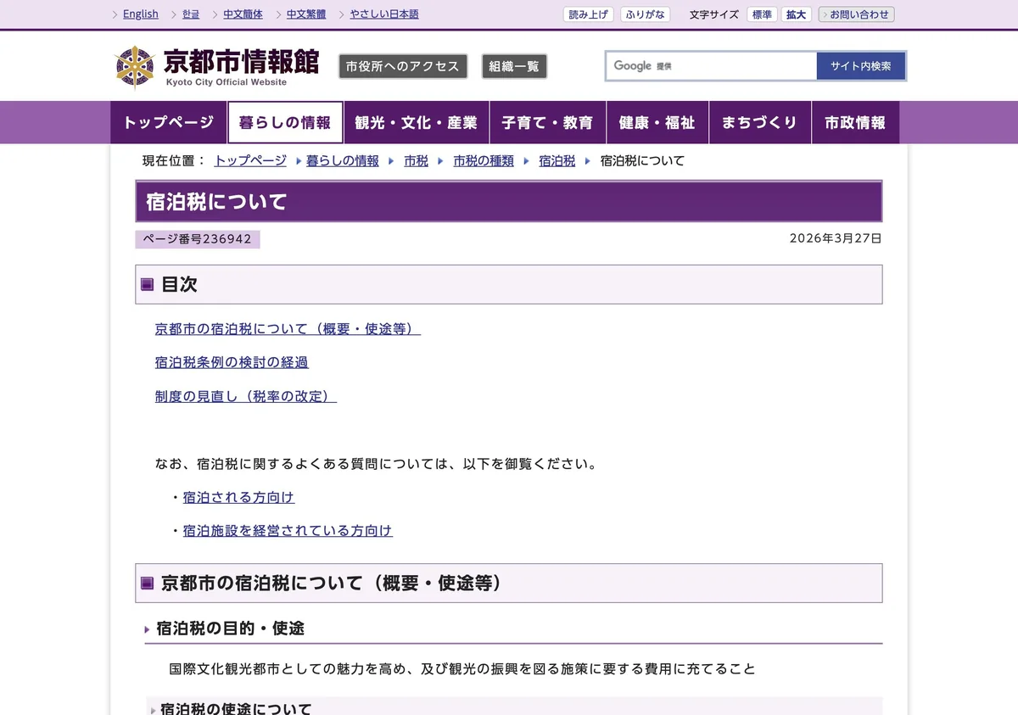This screenshot has height=715, width=1018.
Task: Open まちづくり nav tab
Action: [x=759, y=122]
